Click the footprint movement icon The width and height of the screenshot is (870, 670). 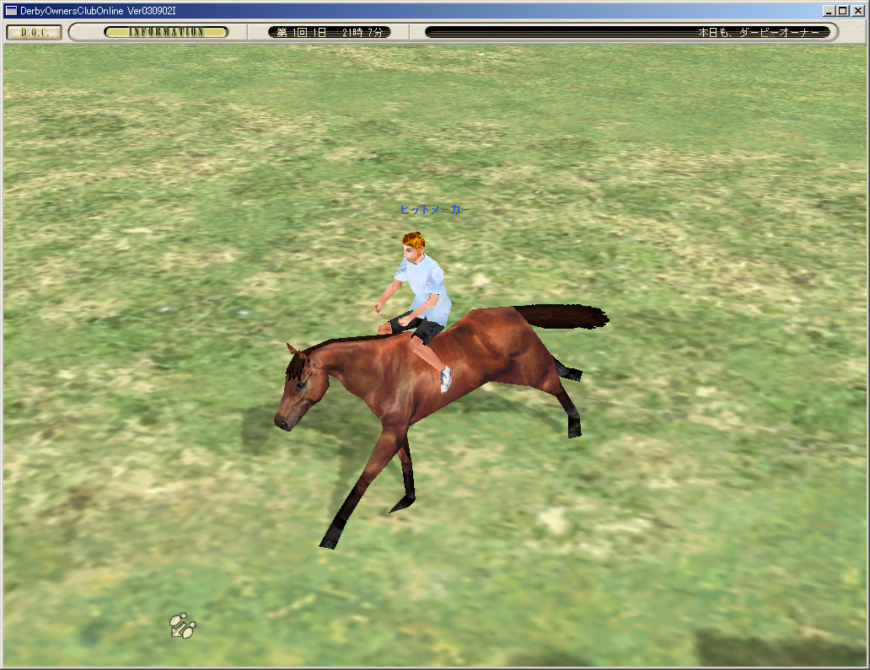pos(182,625)
